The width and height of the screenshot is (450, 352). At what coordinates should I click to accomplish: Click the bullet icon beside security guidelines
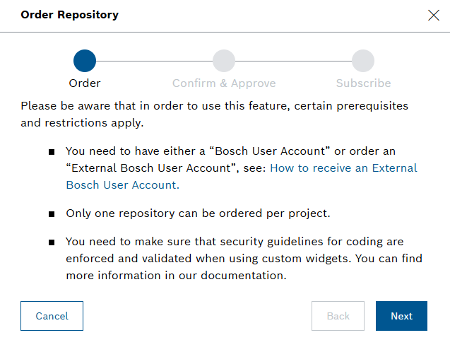pyautogui.click(x=52, y=242)
